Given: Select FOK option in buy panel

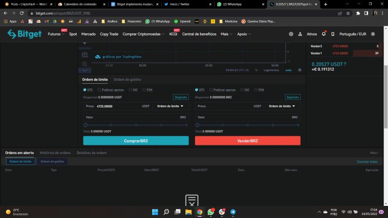Looking at the screenshot, I should coord(148,90).
